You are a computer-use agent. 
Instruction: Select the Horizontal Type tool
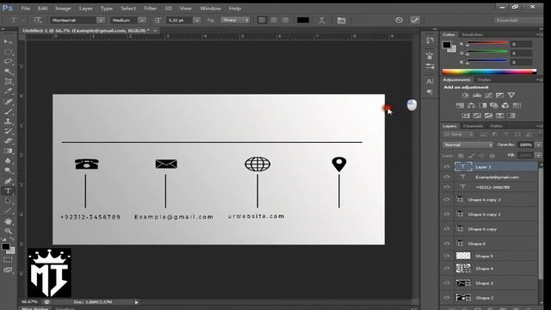point(8,191)
